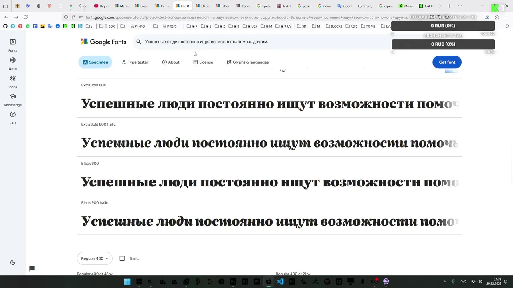
Task: Open Visual Studio Code from the taskbar
Action: pos(280,282)
